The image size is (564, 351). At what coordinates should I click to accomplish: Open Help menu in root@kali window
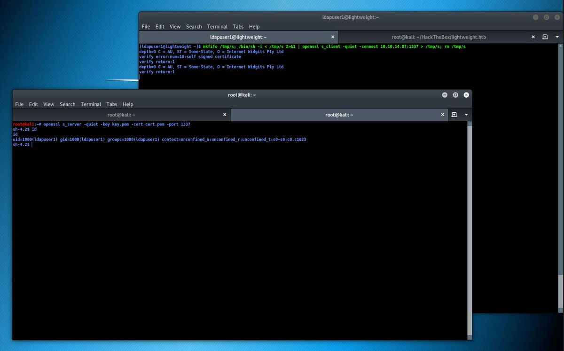pyautogui.click(x=128, y=104)
